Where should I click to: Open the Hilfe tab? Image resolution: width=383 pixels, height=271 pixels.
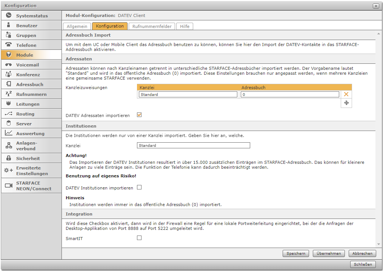(185, 26)
